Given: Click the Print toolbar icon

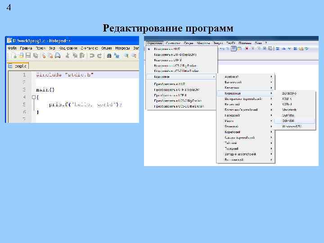Looking at the screenshot, I should coord(58,55).
